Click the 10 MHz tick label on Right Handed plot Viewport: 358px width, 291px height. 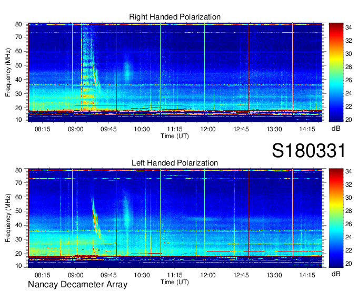click(x=18, y=120)
